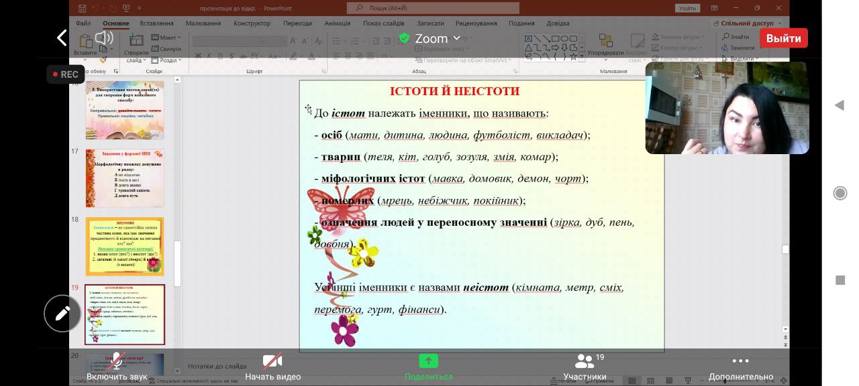859x386 pixels.
Task: Open the Файл tab
Action: click(x=83, y=23)
